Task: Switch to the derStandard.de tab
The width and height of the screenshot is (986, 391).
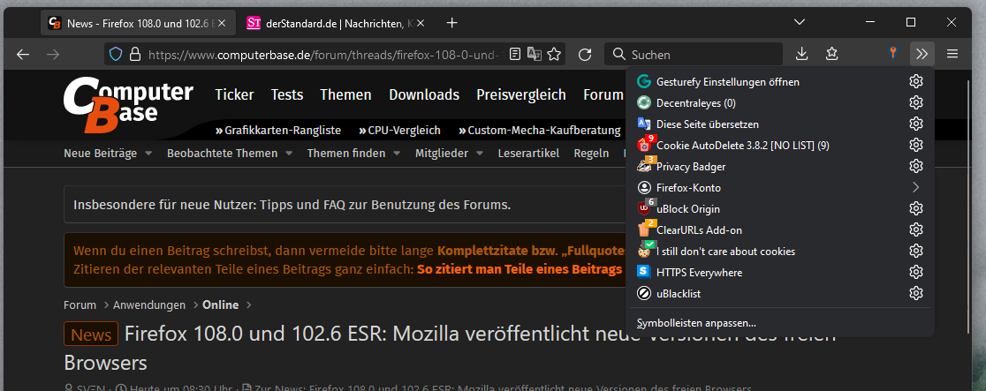Action: pos(335,23)
